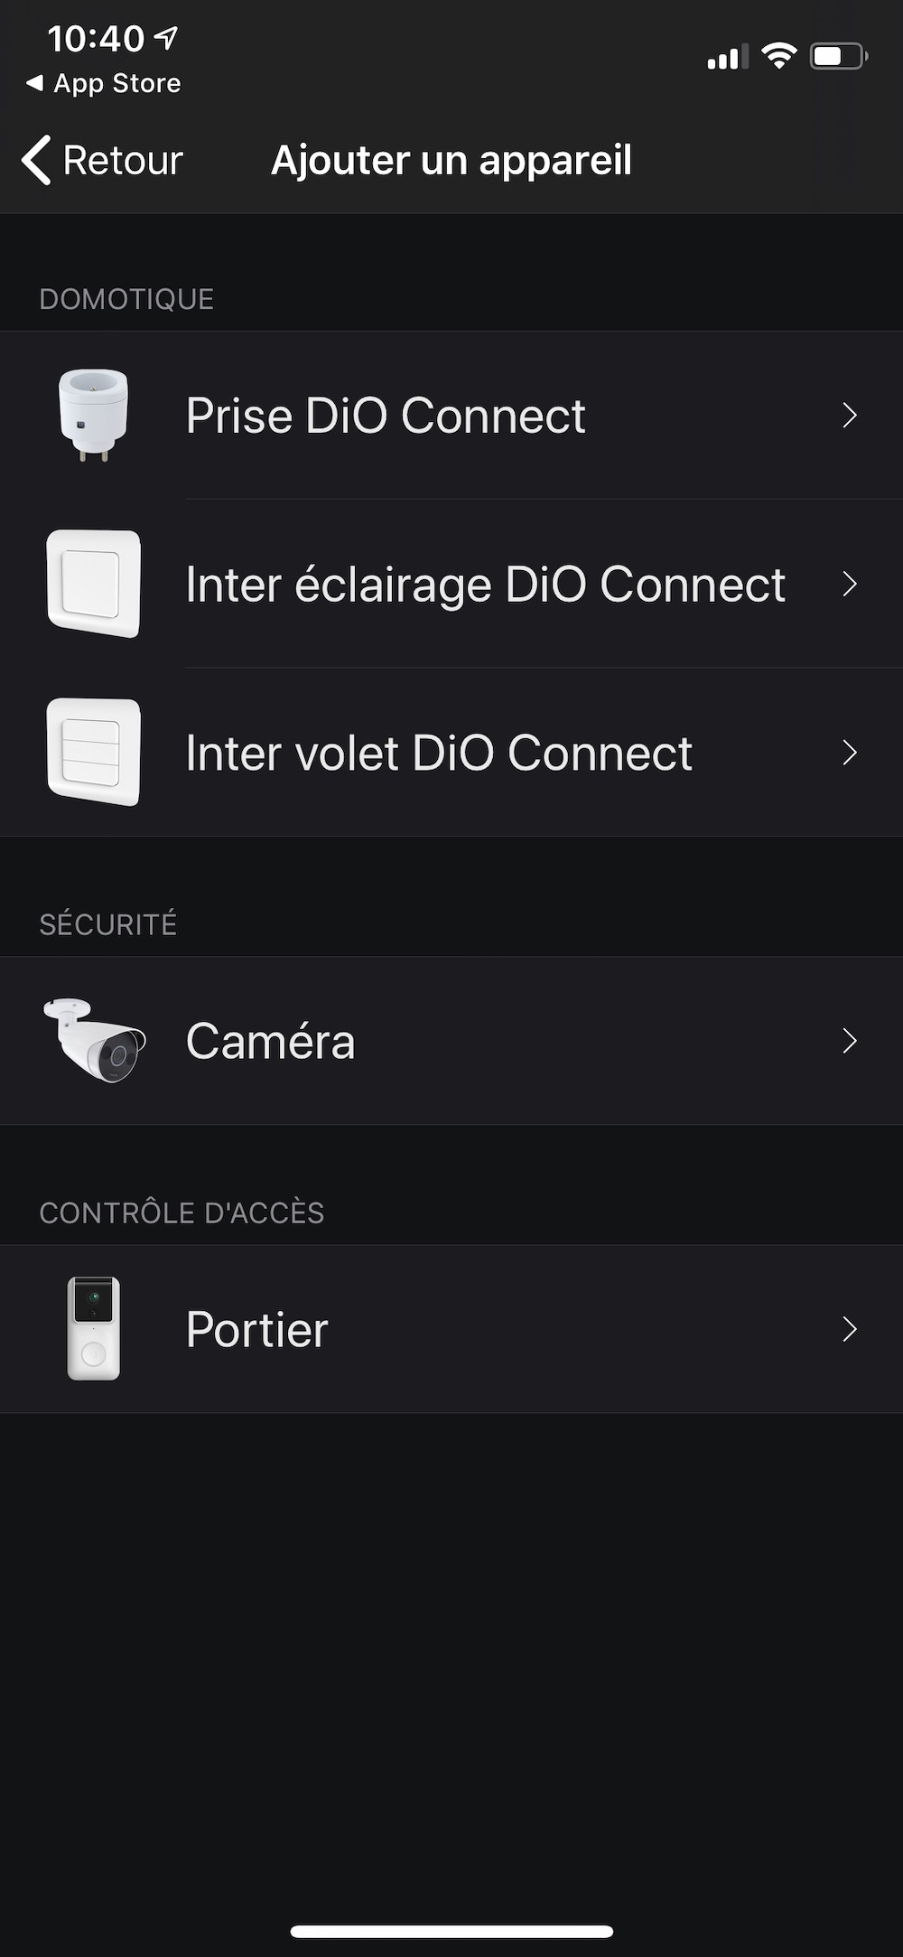Open the Inter volet DiO Connect chevron
The height and width of the screenshot is (1957, 903).
tap(849, 753)
